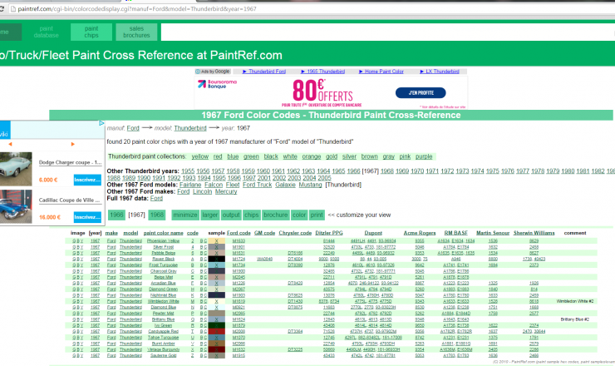Open the yellow paint collection link
Screen dimensions: 615x366
[200, 156]
